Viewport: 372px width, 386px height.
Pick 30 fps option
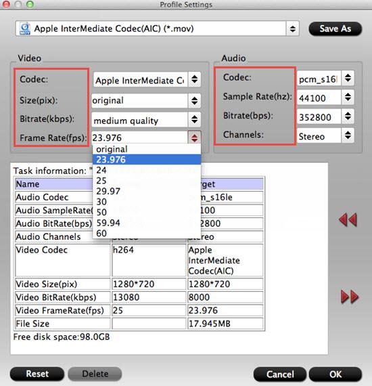point(147,202)
